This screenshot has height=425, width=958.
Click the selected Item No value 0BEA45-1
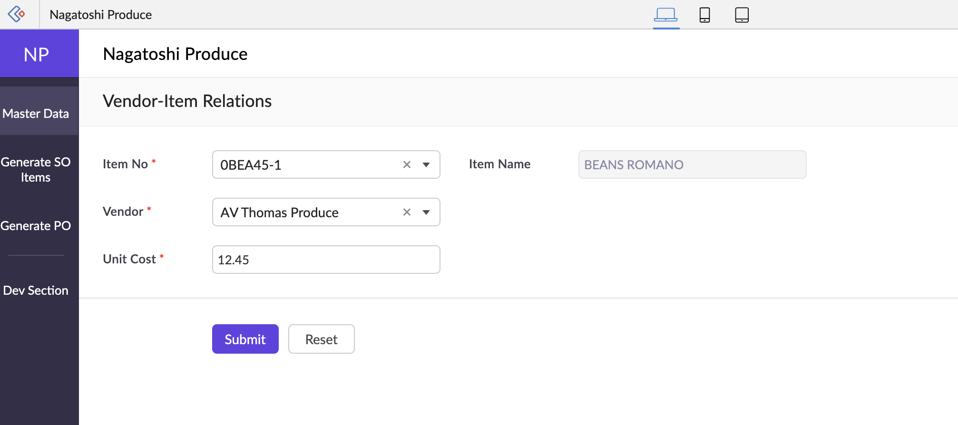click(251, 165)
